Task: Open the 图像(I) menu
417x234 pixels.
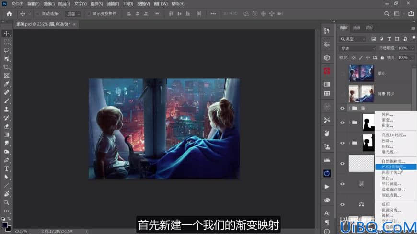Action: 49,4
